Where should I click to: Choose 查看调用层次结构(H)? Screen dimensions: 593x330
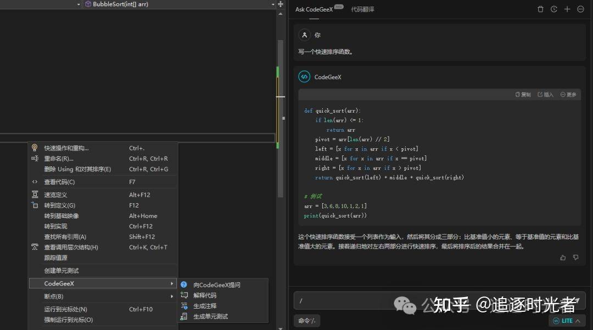click(x=103, y=248)
